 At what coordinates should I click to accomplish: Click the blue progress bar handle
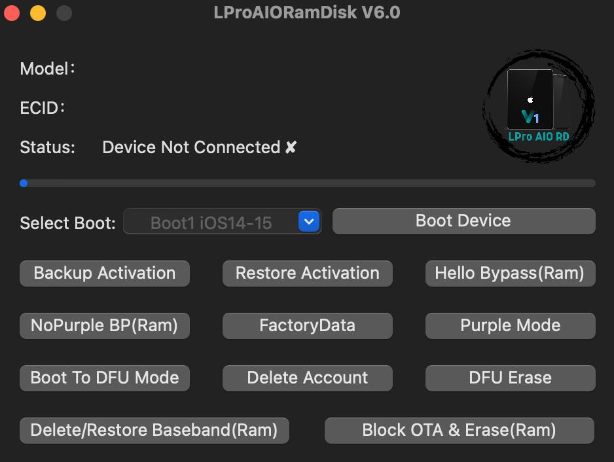[x=24, y=183]
